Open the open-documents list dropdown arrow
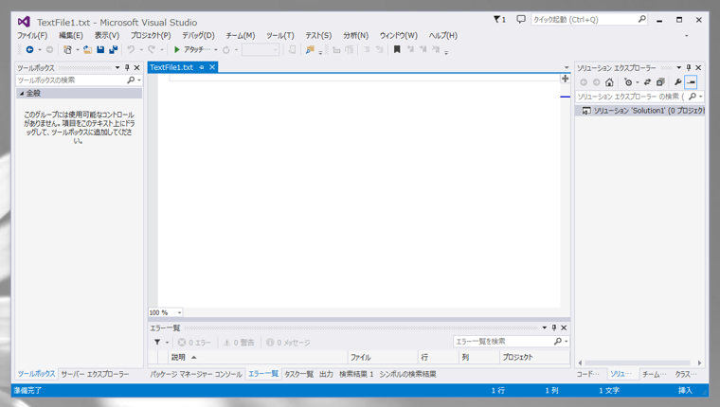The height and width of the screenshot is (407, 720). (x=567, y=68)
